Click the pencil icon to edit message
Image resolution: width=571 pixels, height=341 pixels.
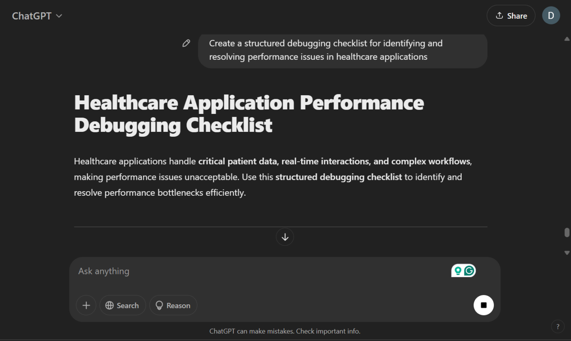pos(186,43)
